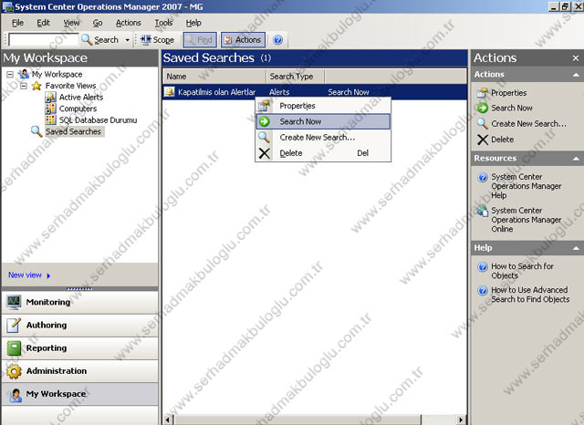
Task: Click the How to Search for Objects help icon
Action: 483,267
